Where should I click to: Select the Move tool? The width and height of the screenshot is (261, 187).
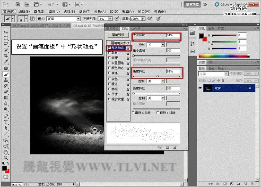(6, 32)
